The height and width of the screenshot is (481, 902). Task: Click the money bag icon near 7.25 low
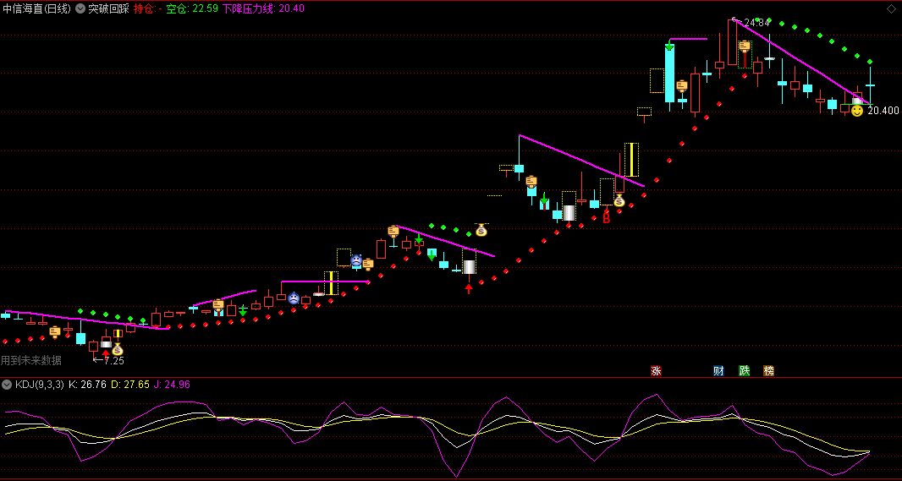point(118,349)
